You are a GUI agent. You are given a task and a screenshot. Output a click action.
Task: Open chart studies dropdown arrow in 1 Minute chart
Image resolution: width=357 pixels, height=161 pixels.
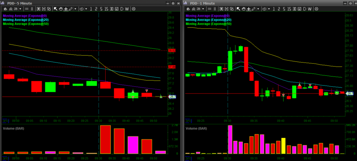[x=203, y=8]
